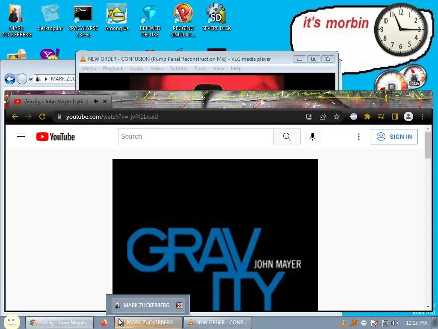Close the MARK ZUCKERBERG taskbar preview
Screen dimensions: 438x329
[179, 305]
